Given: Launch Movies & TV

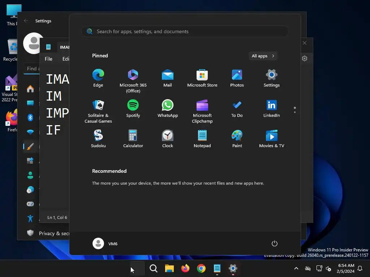Looking at the screenshot, I should [272, 139].
